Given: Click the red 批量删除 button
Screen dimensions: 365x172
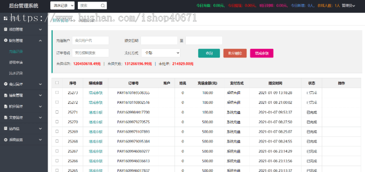Looking at the screenshot, I should coord(235,53).
